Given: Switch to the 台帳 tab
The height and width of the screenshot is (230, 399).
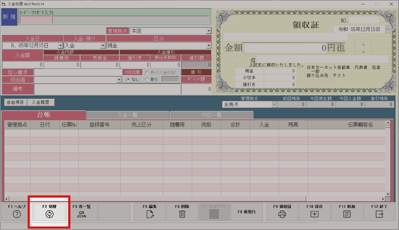Looking at the screenshot, I should click(44, 115).
